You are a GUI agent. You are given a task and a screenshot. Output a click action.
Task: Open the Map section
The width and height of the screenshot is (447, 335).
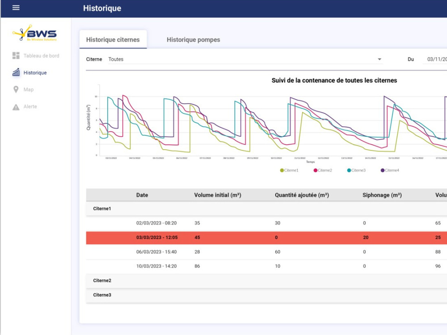[x=29, y=89]
